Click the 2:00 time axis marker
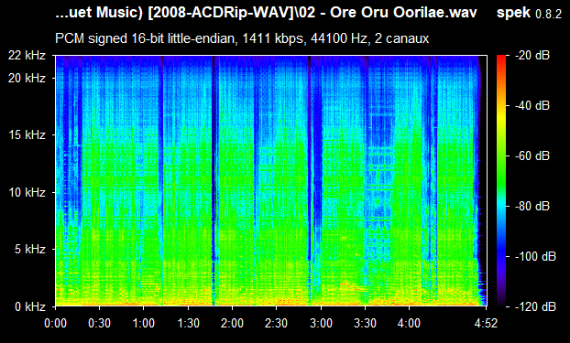The image size is (570, 343). (x=232, y=323)
